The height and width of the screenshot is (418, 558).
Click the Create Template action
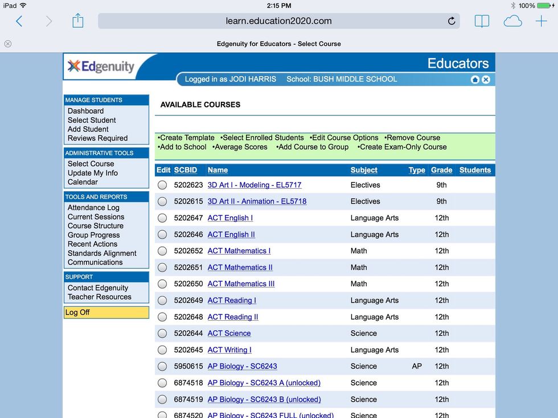pos(187,138)
